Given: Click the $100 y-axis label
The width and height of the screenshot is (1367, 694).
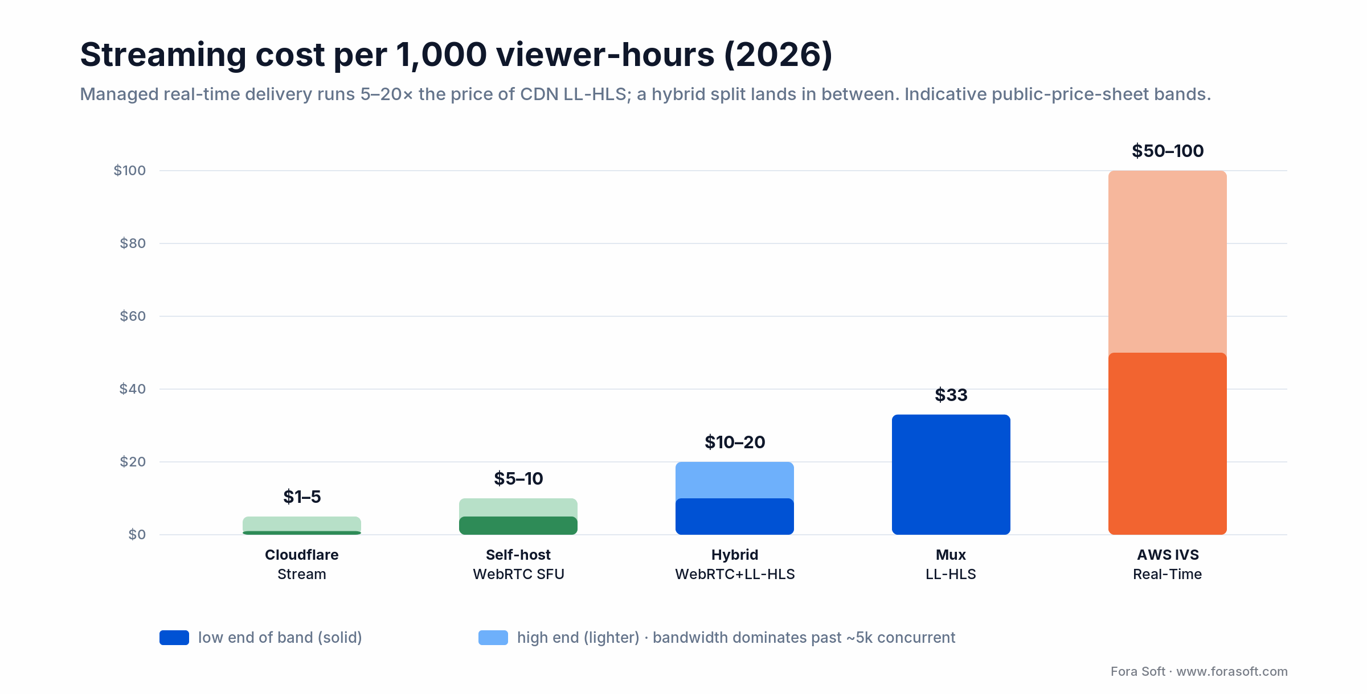Looking at the screenshot, I should (130, 170).
